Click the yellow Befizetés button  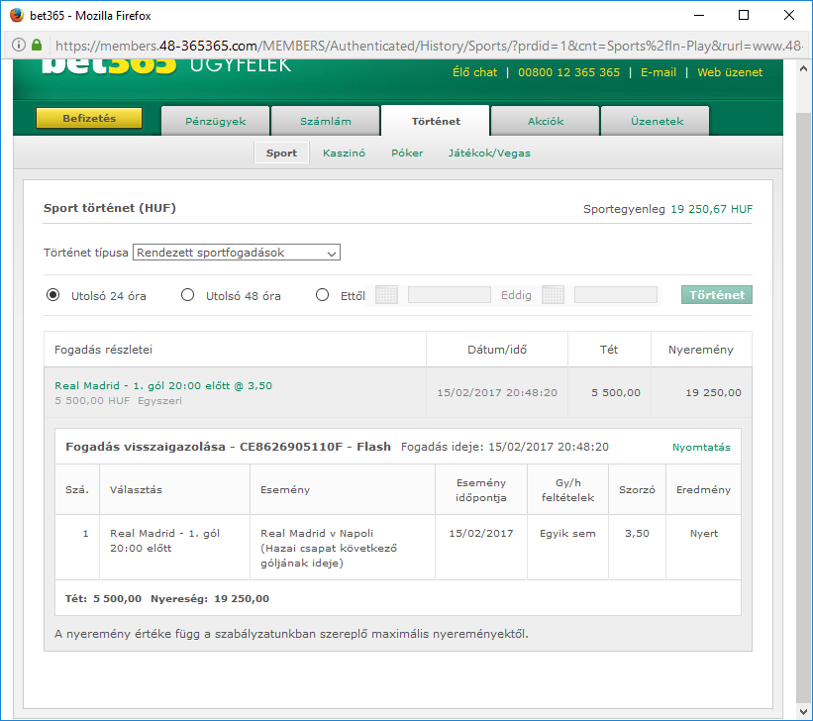click(89, 118)
